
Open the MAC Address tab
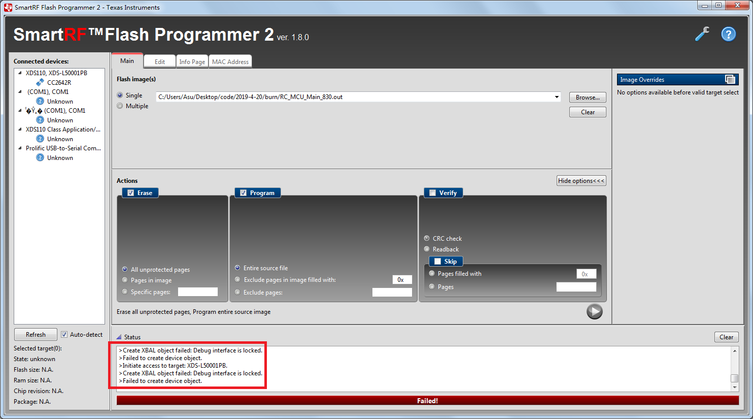230,61
